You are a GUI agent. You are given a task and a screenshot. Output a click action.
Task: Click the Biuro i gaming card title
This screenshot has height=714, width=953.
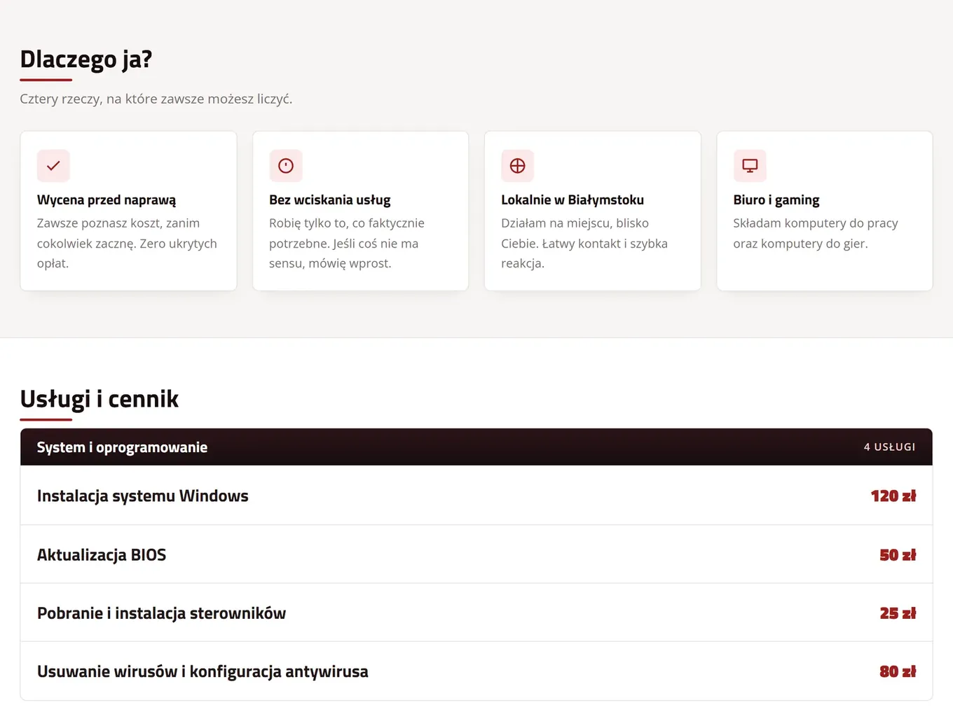776,200
